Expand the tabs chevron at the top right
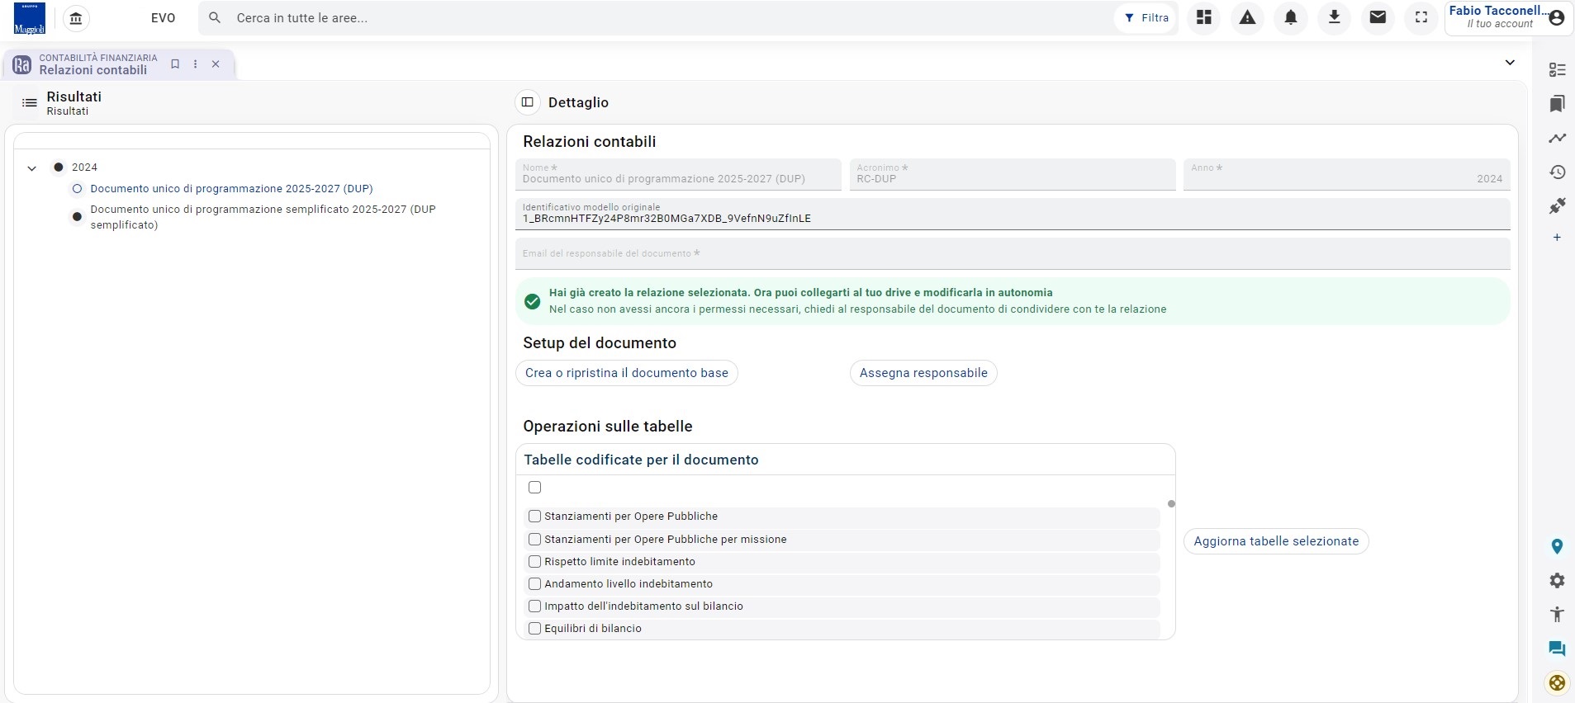The image size is (1575, 703). pos(1510,63)
